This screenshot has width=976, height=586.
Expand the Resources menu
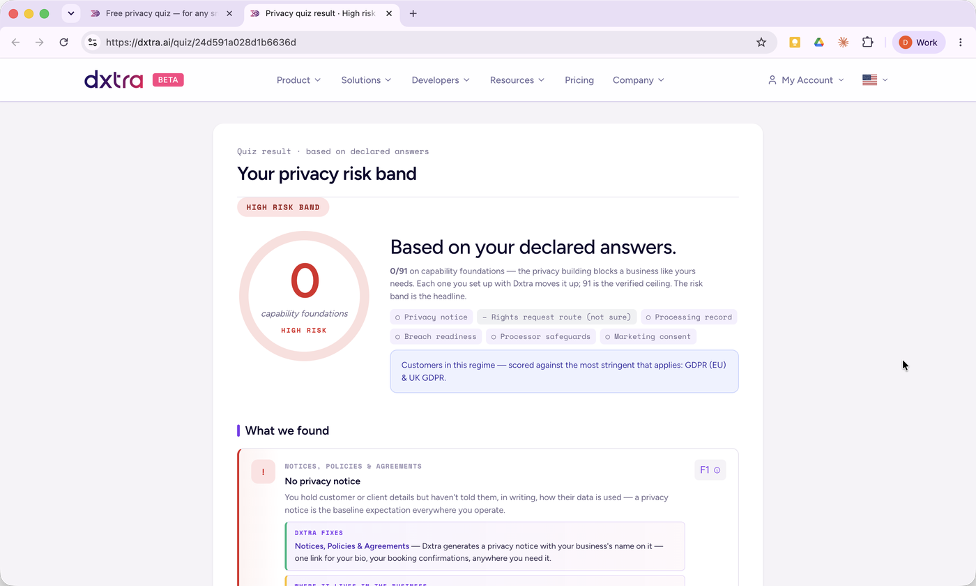tap(517, 80)
